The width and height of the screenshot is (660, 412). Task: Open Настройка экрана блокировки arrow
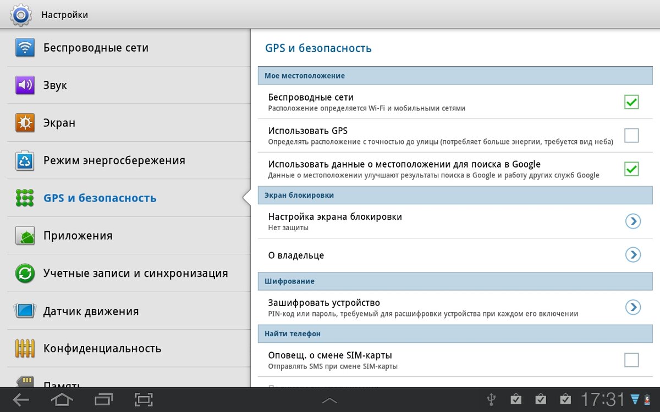[633, 221]
